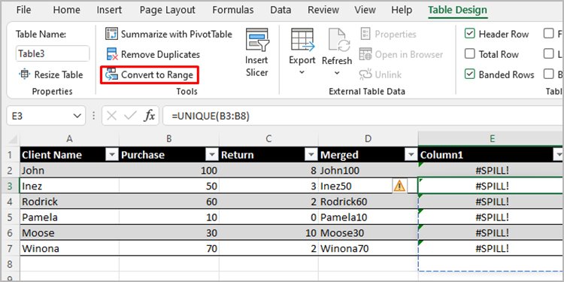This screenshot has width=564, height=282.
Task: Switch to the View tab
Action: point(365,10)
